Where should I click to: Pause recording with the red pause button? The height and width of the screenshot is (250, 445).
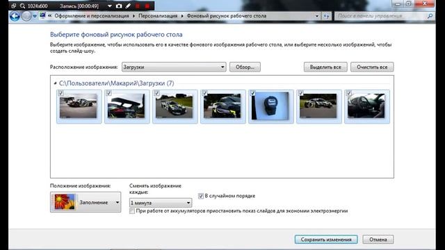coord(138,6)
